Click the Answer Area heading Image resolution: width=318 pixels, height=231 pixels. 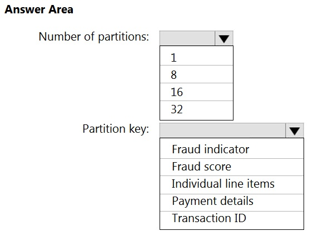[39, 9]
